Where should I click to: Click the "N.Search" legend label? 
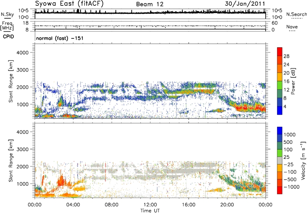296,14
